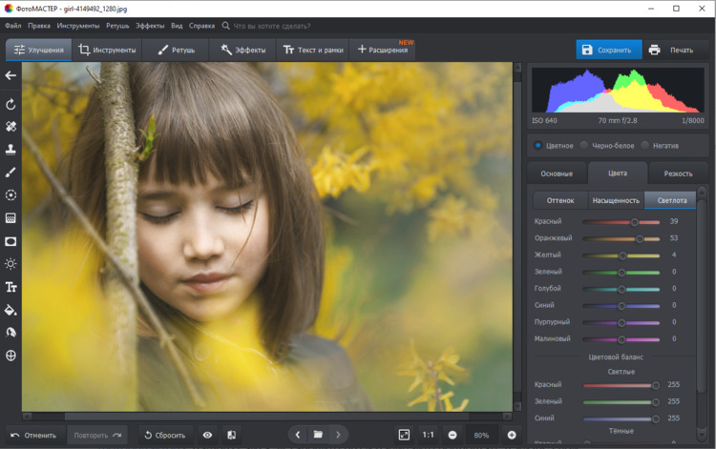Switch to the Резкость tab
Viewport: 716px width, 449px height.
pyautogui.click(x=678, y=173)
